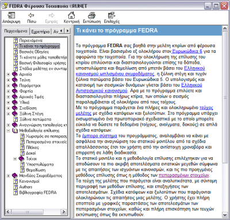Click the Authors topic page icon
This screenshot has height=220, width=230.
pyautogui.click(x=16, y=187)
